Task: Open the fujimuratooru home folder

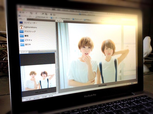Action: (31, 27)
